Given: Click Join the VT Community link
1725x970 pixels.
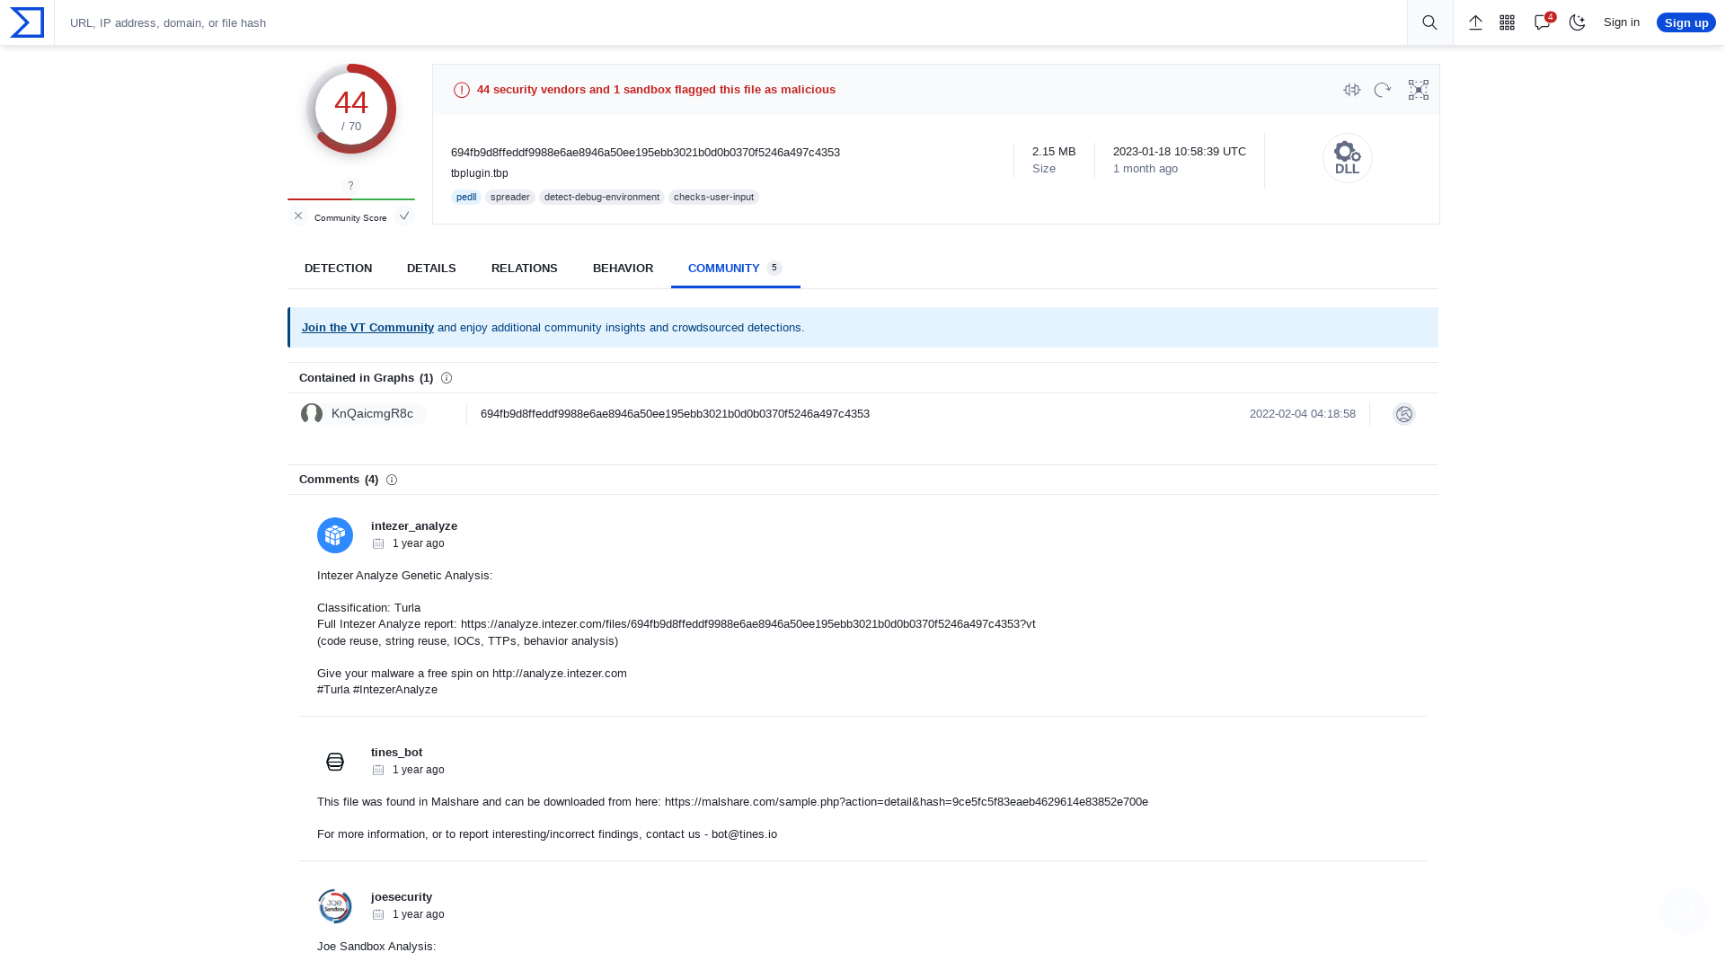Looking at the screenshot, I should pyautogui.click(x=367, y=328).
